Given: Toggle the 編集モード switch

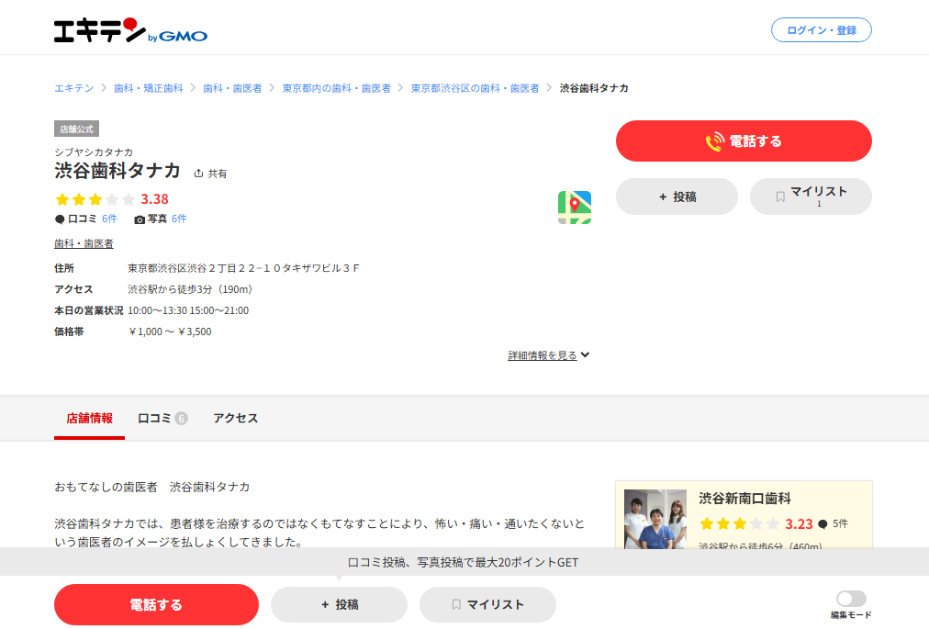Looking at the screenshot, I should pos(851,598).
